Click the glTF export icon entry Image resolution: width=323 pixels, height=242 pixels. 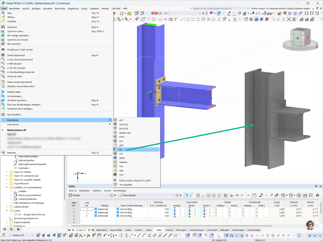[x=115, y=145]
